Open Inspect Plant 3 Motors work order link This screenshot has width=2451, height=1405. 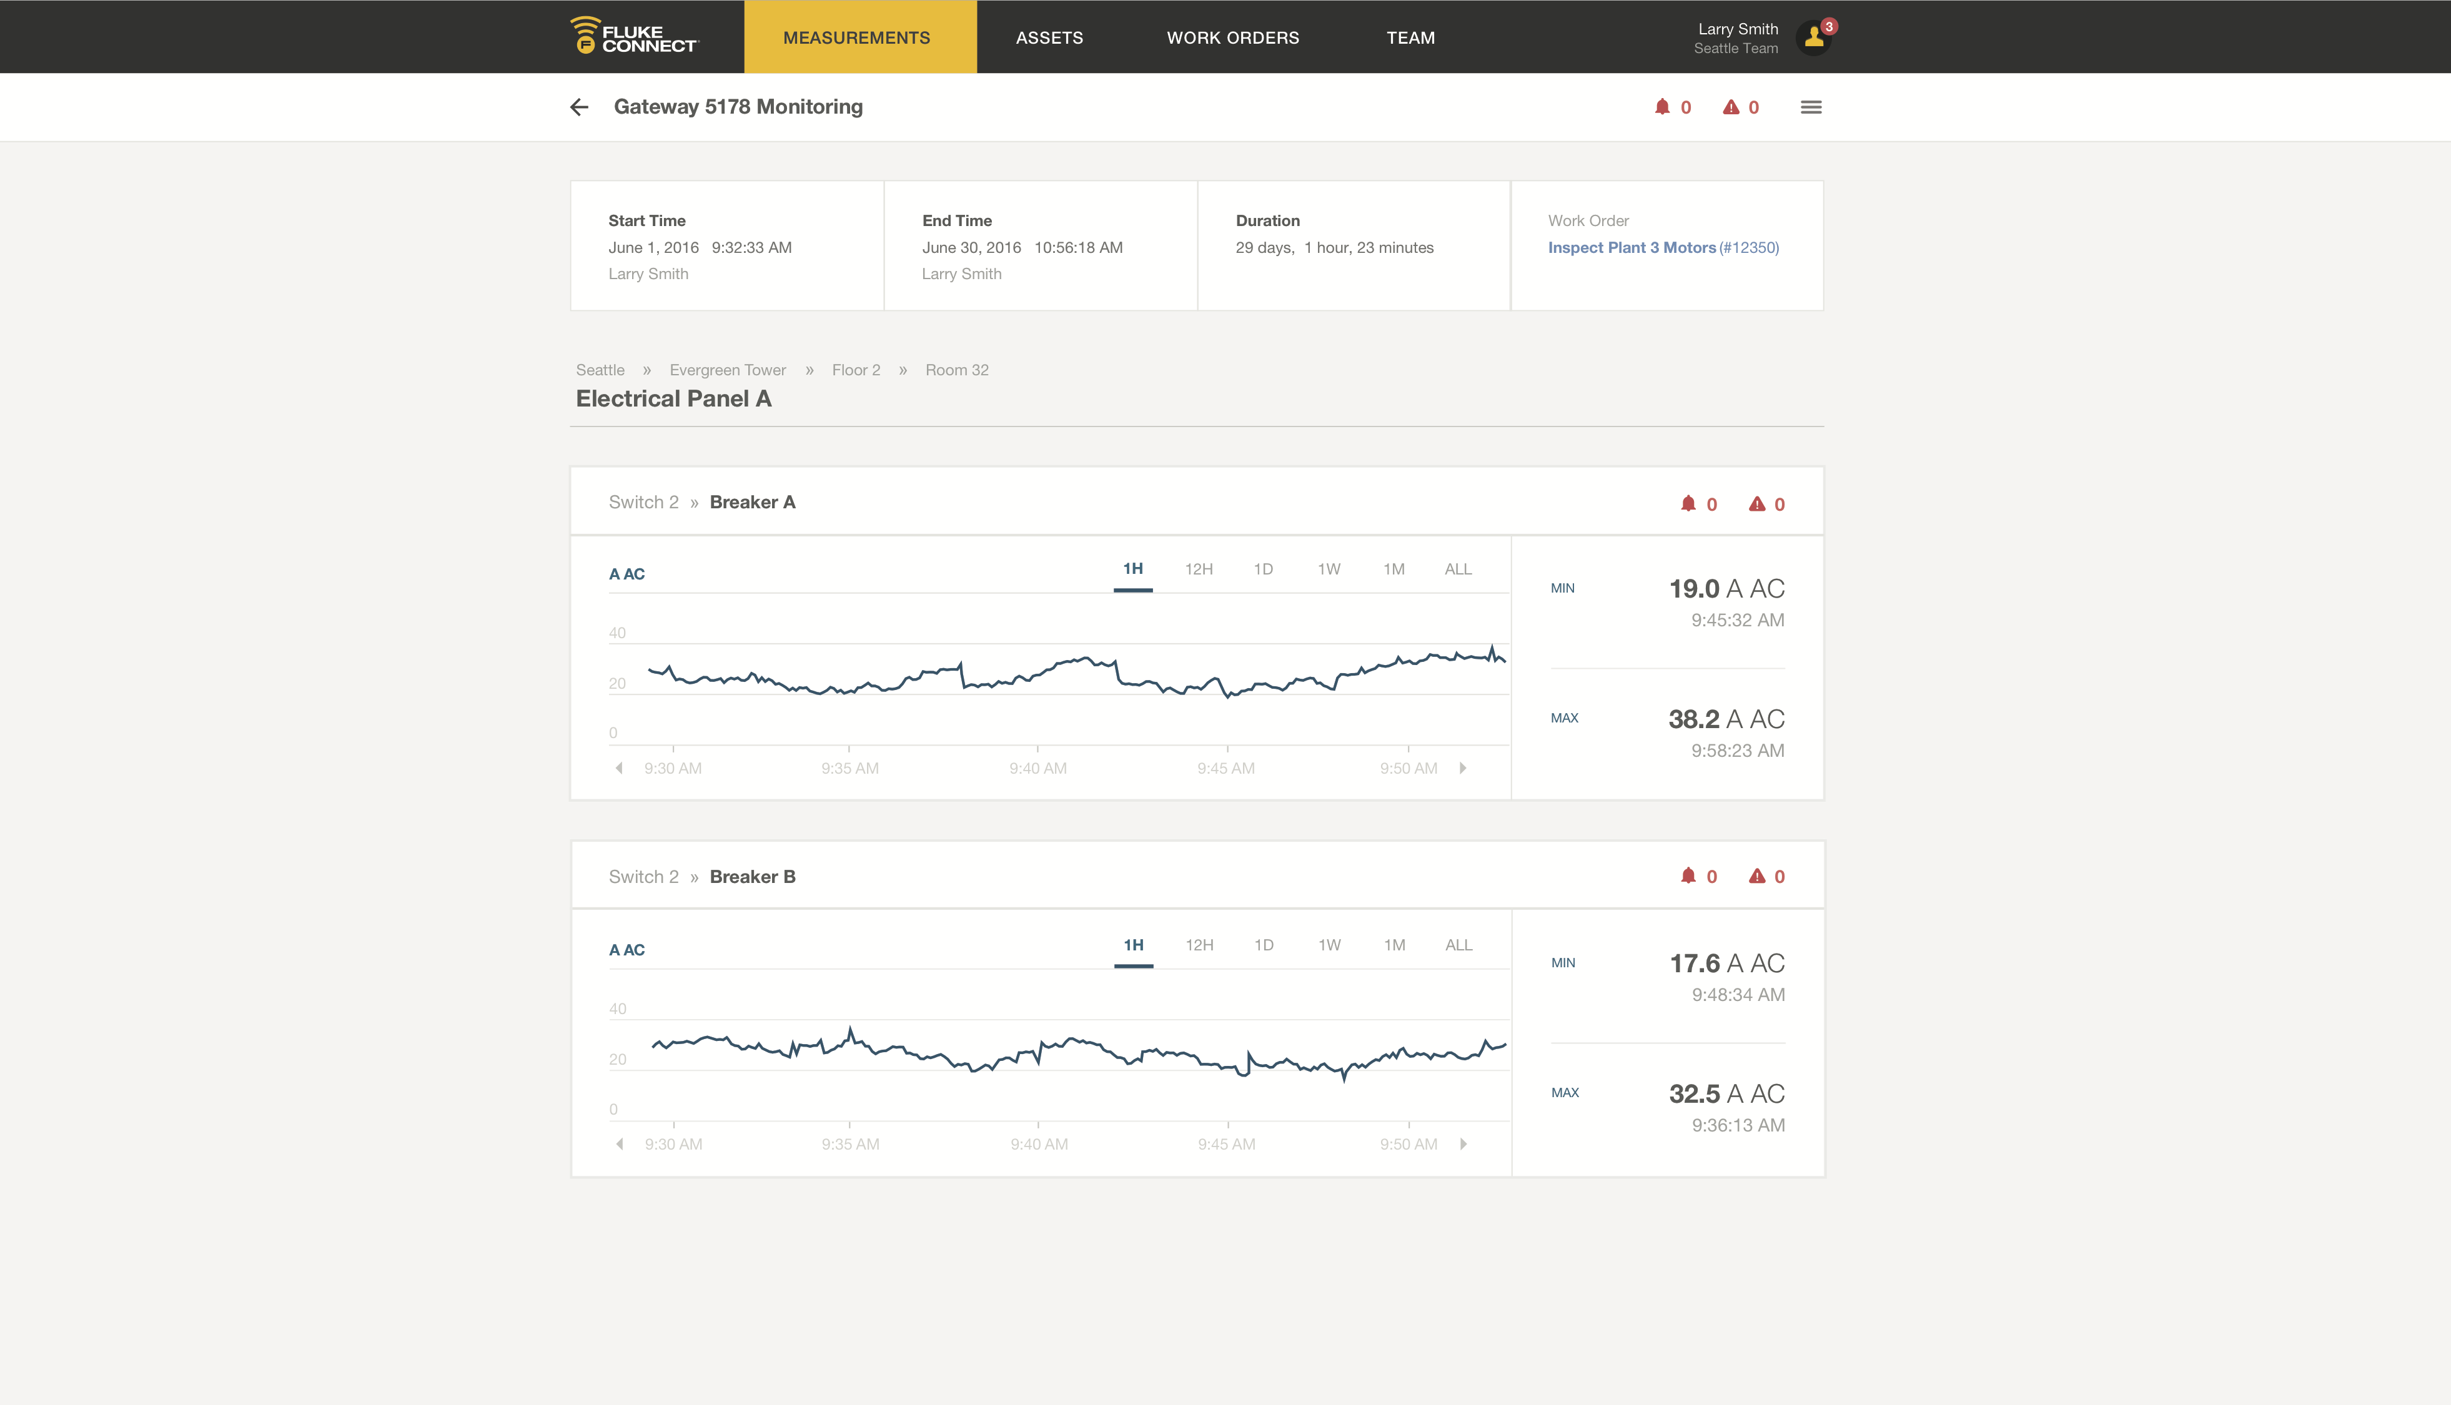1632,248
